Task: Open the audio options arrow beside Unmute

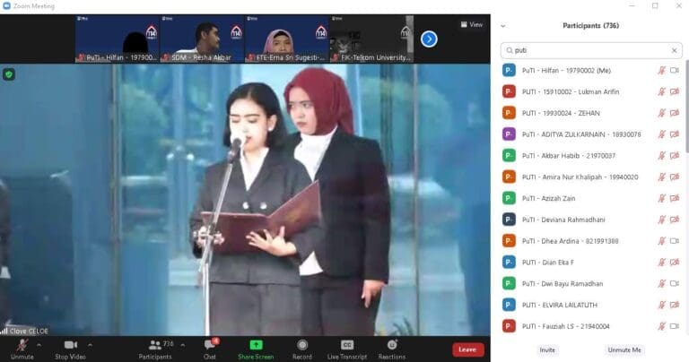Action: (x=39, y=344)
